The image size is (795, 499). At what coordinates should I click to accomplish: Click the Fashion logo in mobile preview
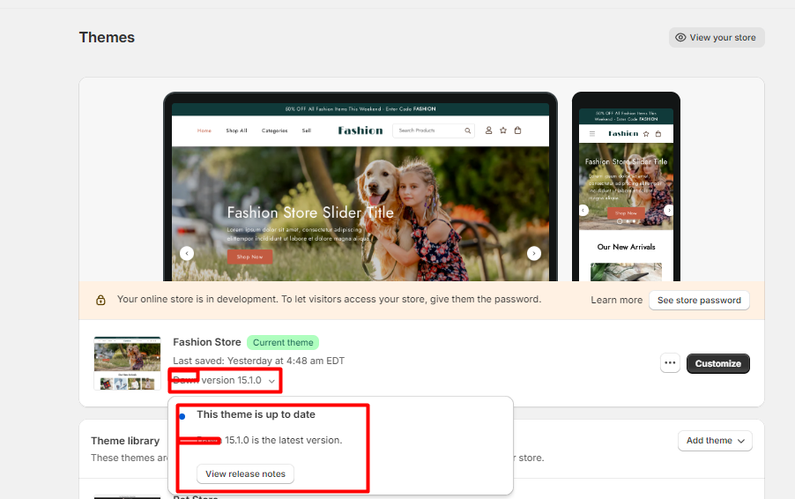(623, 134)
